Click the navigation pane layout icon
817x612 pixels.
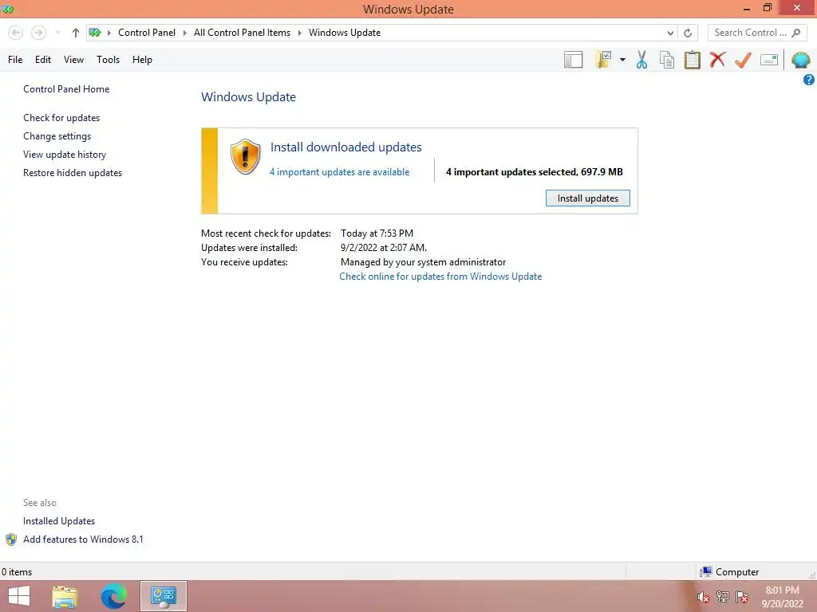573,60
